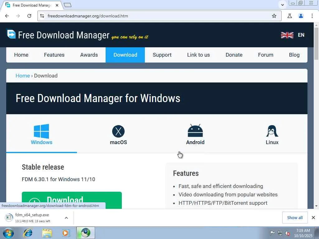This screenshot has height=239, width=319.
Task: Click the page vertical scrollbar thumb
Action: click(317, 44)
